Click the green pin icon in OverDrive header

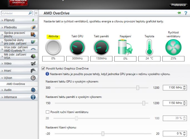coord(179,13)
